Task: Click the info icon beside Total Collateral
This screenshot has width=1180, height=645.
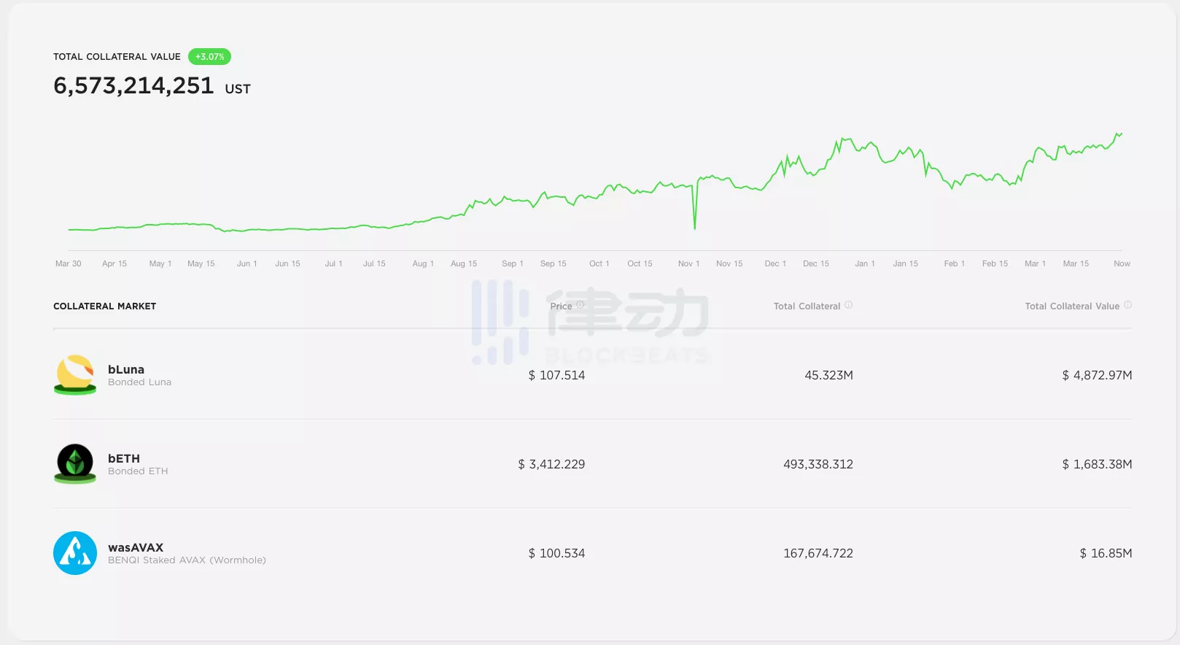Action: (849, 305)
